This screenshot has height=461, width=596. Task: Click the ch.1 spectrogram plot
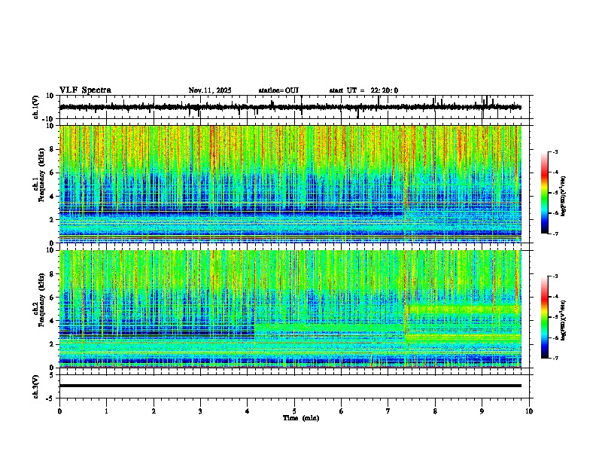290,184
